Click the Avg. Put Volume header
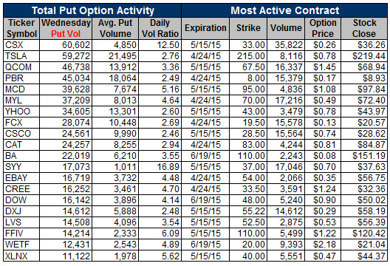390x266 pixels. [x=115, y=28]
